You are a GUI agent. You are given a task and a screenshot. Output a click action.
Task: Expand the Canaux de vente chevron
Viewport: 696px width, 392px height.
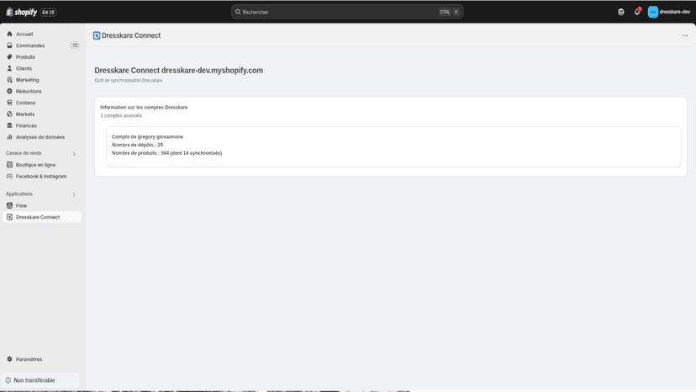click(74, 154)
